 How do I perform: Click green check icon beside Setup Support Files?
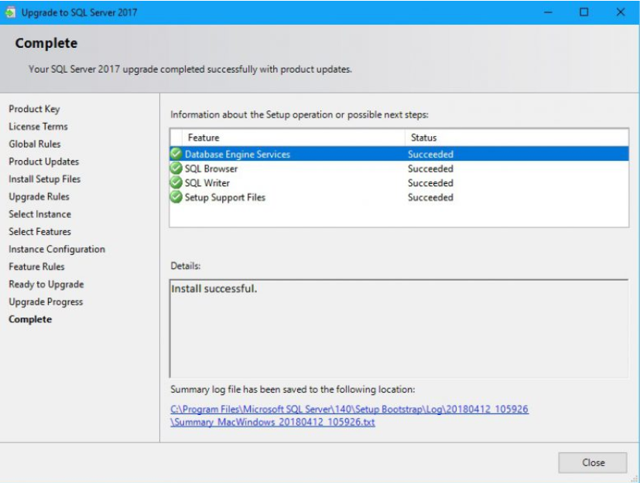point(176,197)
